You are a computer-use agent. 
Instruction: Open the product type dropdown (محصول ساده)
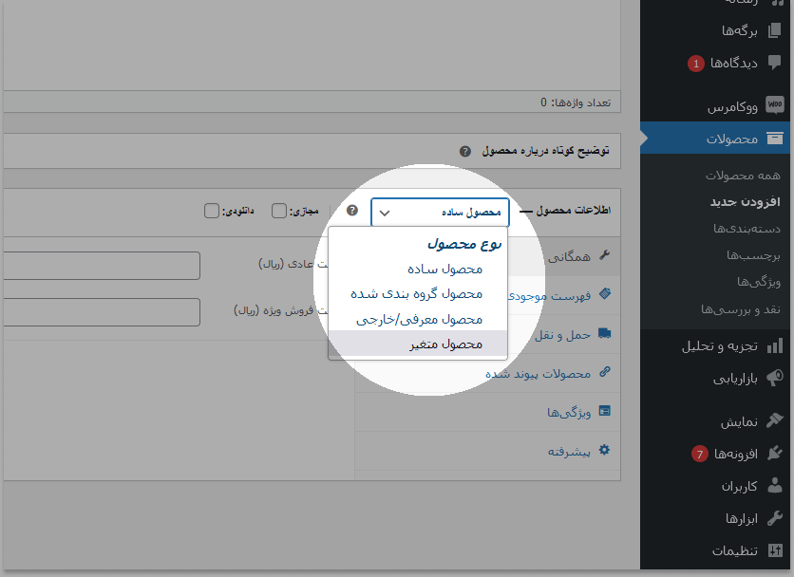[x=440, y=213]
